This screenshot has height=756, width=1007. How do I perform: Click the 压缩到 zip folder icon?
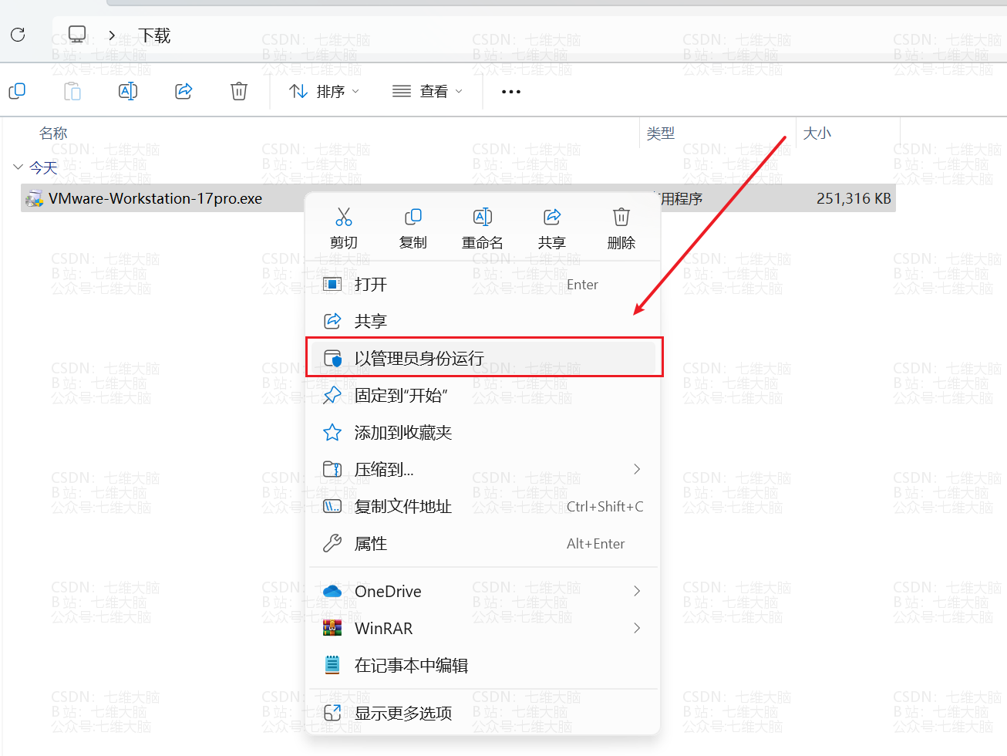click(332, 469)
